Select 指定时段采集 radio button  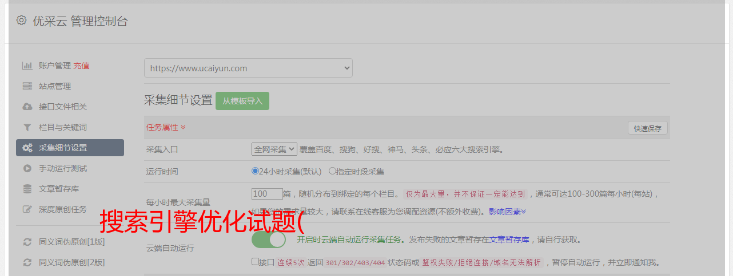(x=332, y=171)
